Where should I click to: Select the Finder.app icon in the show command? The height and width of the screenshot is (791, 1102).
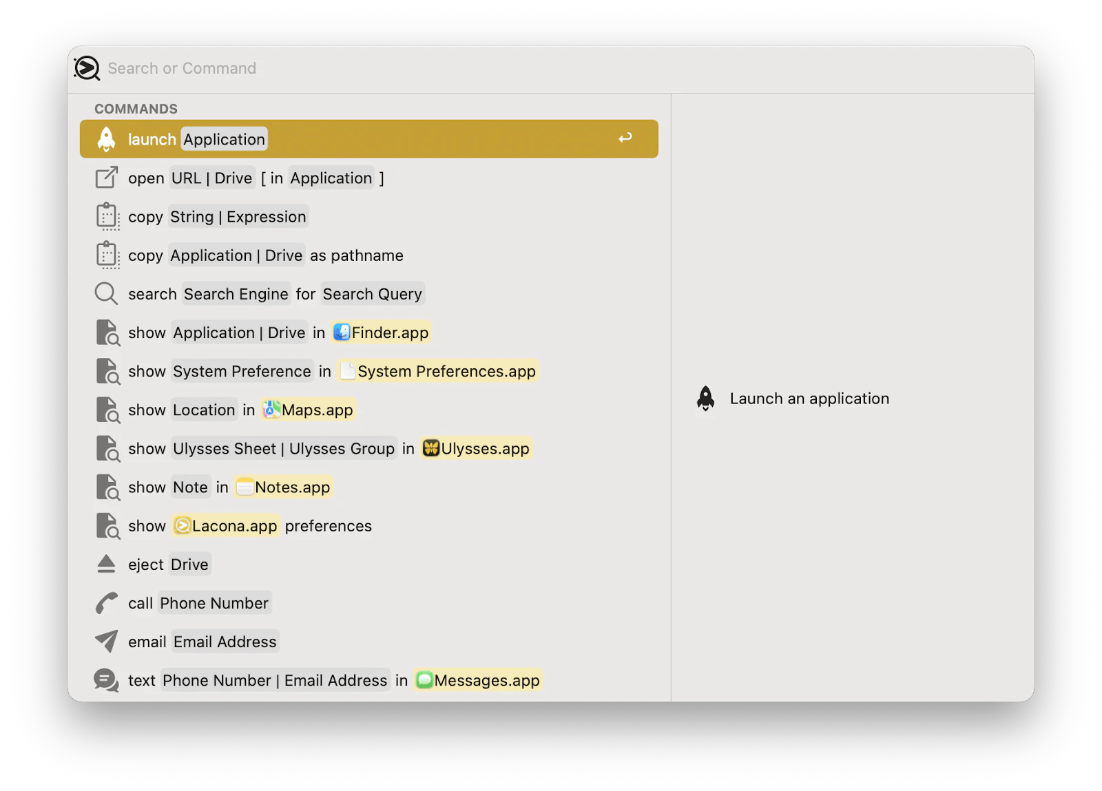pos(342,333)
